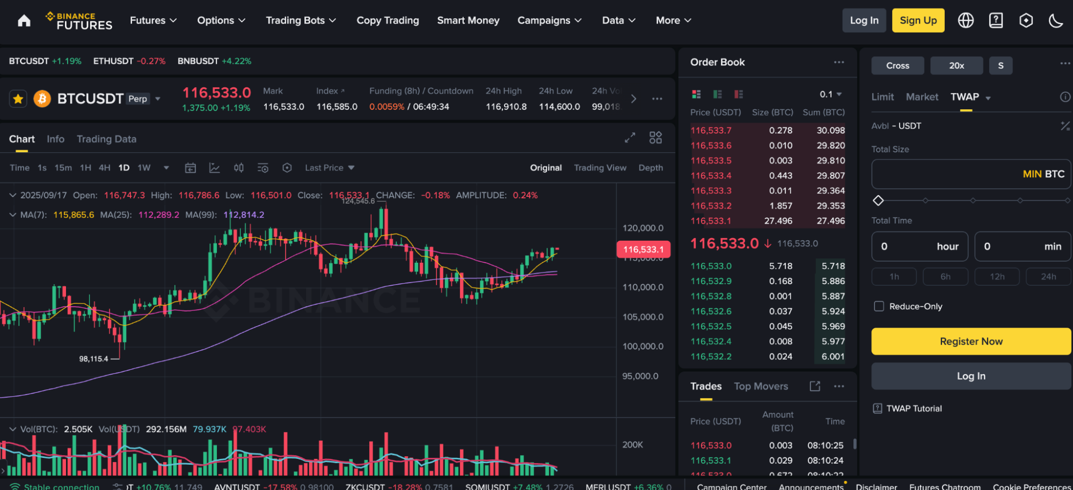Open Last Price dropdown
The width and height of the screenshot is (1073, 490).
click(330, 168)
